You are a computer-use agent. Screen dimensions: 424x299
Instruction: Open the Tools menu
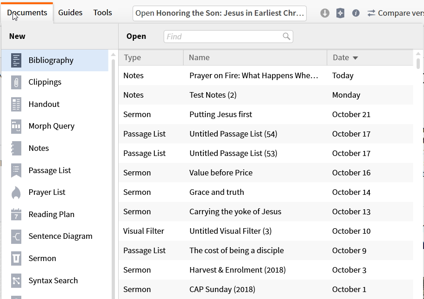tap(102, 12)
